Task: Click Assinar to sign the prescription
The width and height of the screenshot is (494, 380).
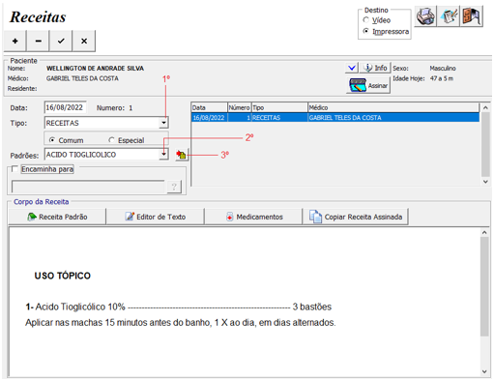Action: [x=368, y=86]
